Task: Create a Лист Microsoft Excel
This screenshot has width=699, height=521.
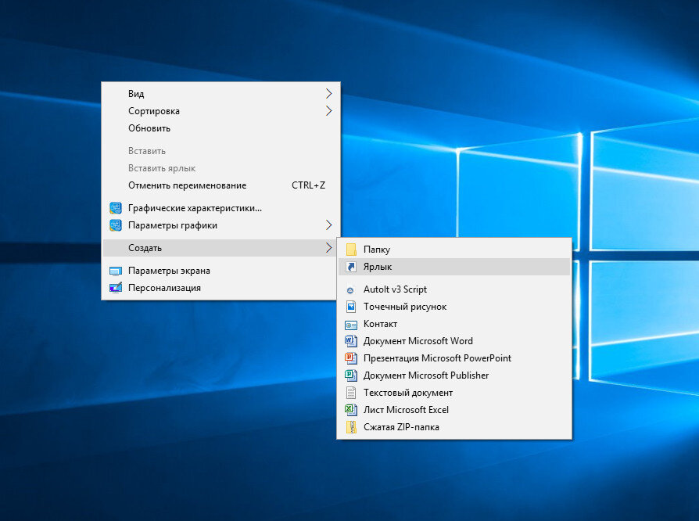Action: coord(454,410)
